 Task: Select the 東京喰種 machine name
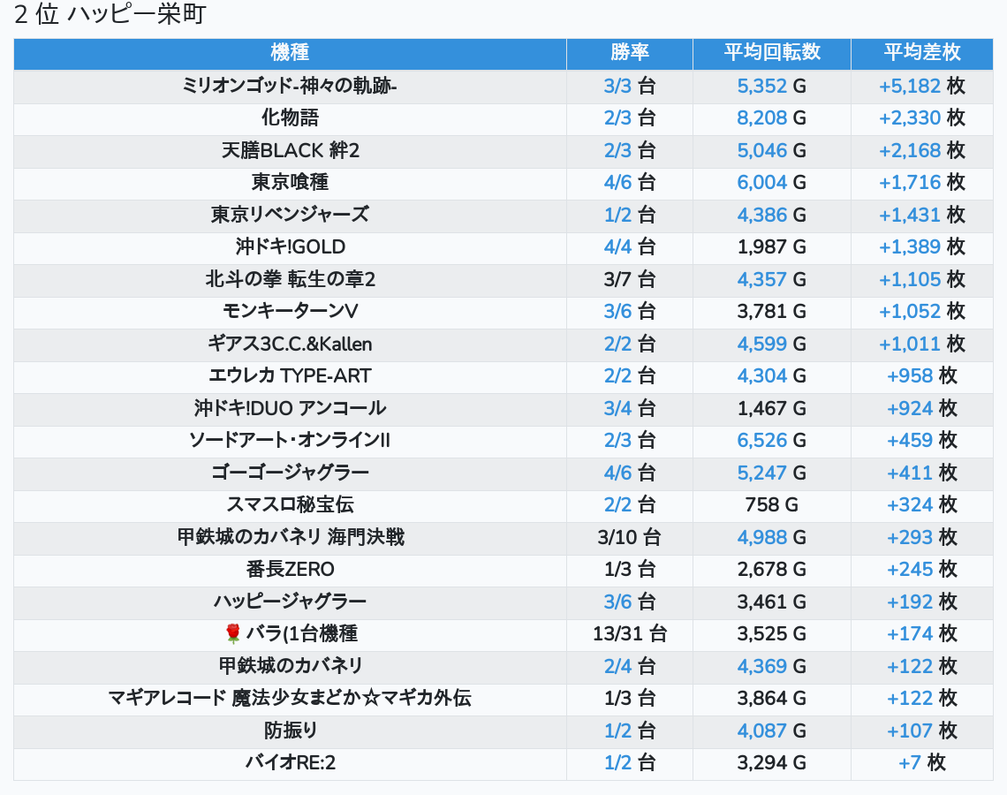[290, 182]
